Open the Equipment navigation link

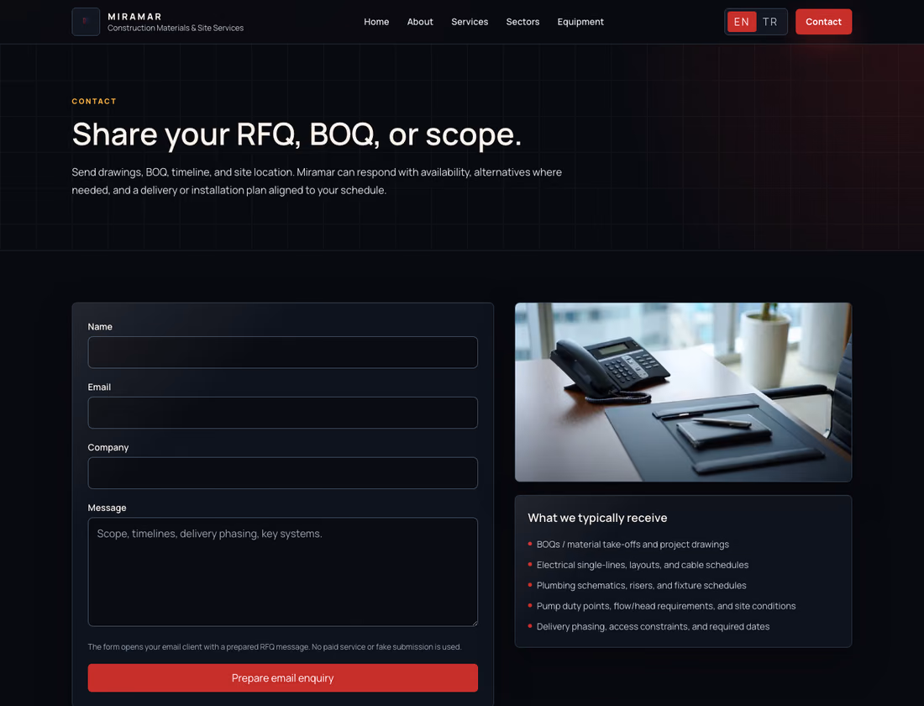(x=580, y=22)
